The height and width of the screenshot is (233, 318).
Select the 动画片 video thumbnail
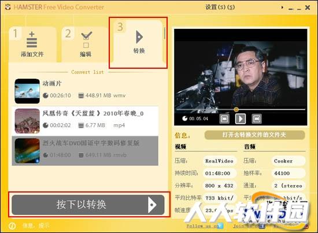click(27, 91)
